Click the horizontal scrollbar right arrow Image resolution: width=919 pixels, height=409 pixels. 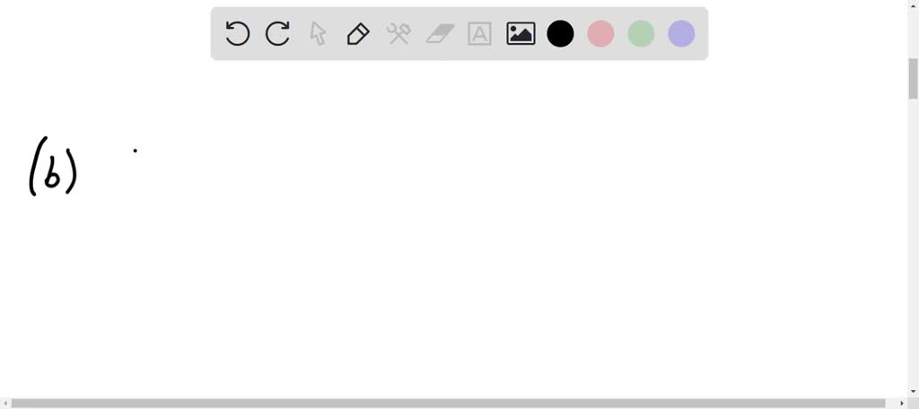tap(902, 404)
